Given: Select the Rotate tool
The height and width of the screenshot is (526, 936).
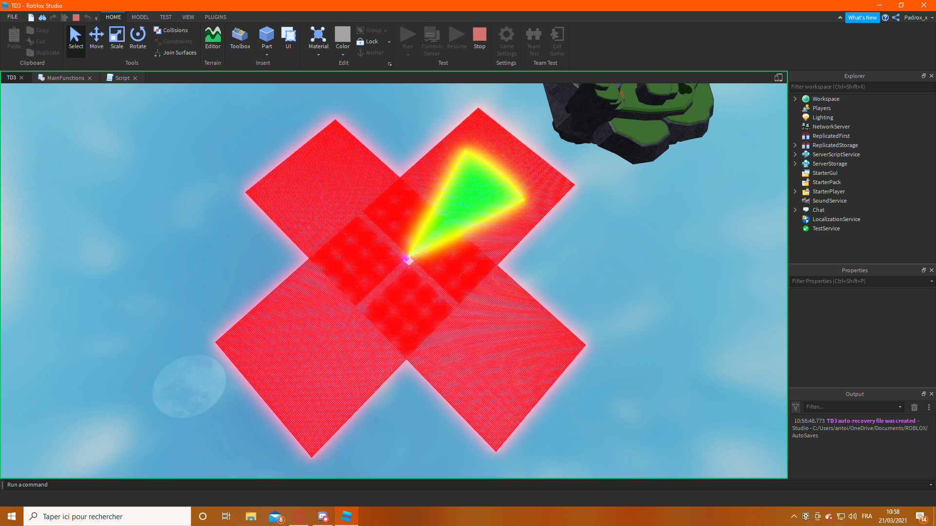Looking at the screenshot, I should [138, 38].
